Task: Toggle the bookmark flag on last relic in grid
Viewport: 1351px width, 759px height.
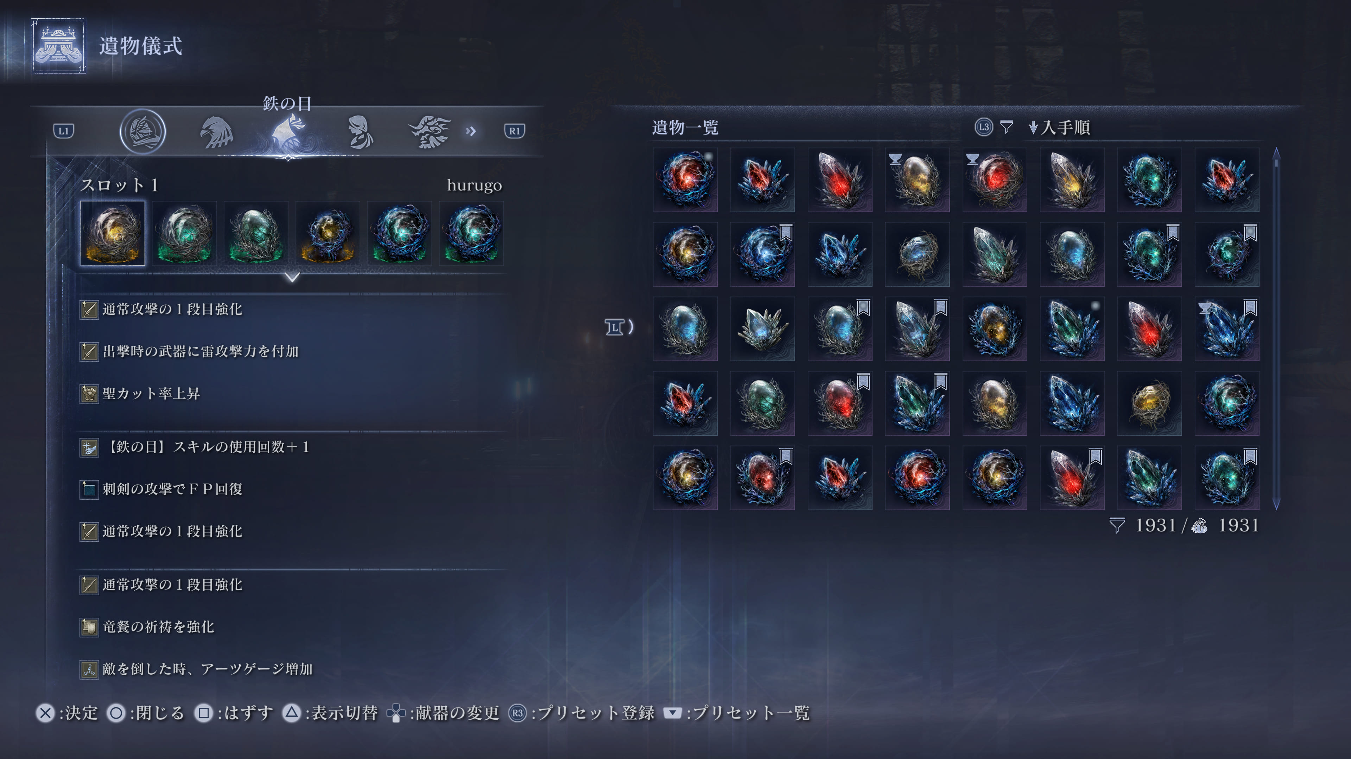Action: coord(1250,456)
